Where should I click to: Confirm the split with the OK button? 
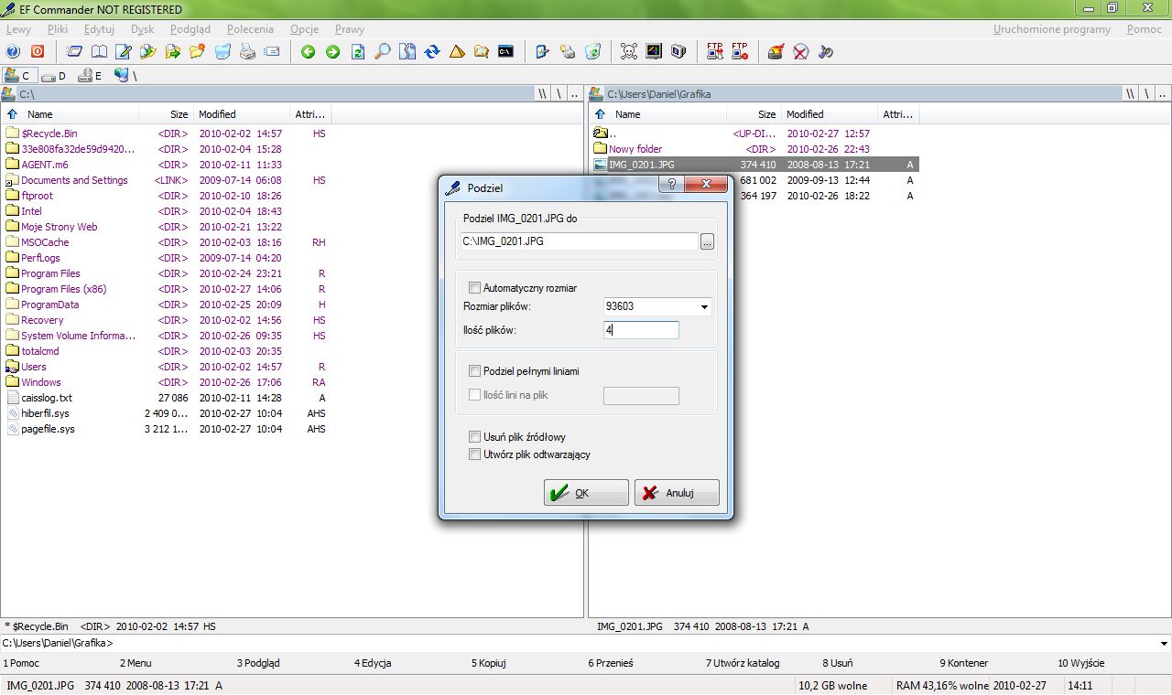586,493
